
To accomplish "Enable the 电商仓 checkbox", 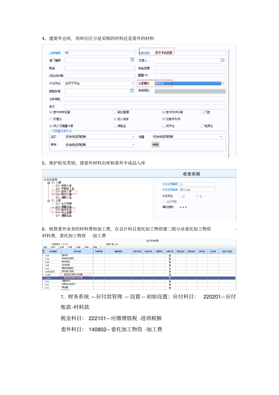I will (x=202, y=126).
